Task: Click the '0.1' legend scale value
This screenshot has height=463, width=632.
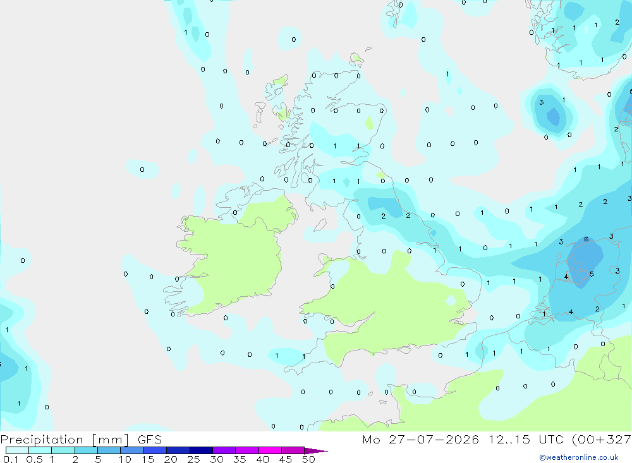Action: pyautogui.click(x=11, y=459)
